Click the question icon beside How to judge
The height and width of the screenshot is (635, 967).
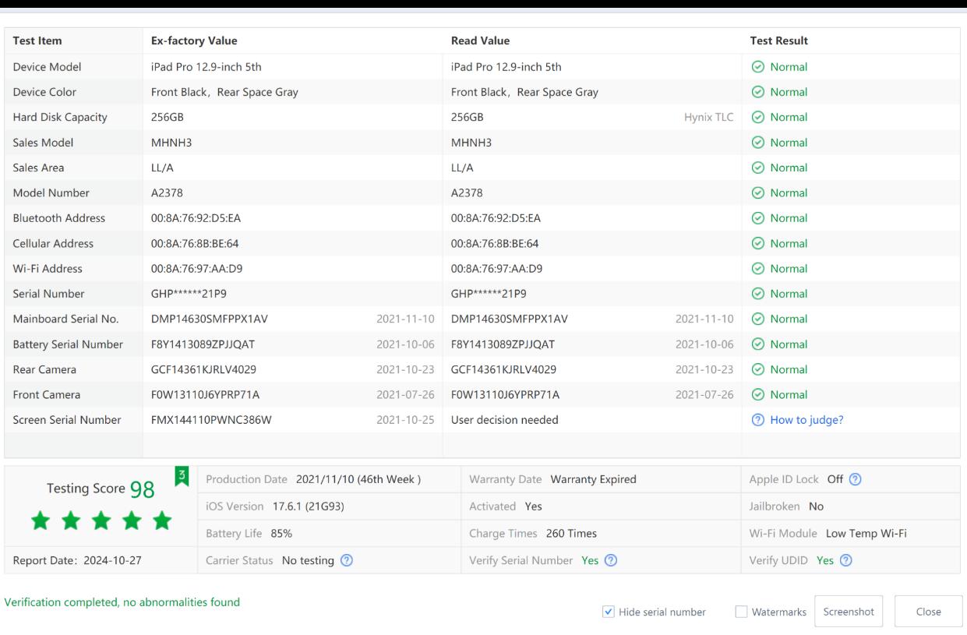(757, 420)
